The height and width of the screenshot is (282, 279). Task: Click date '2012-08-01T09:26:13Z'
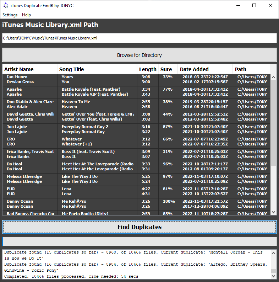coord(205,169)
